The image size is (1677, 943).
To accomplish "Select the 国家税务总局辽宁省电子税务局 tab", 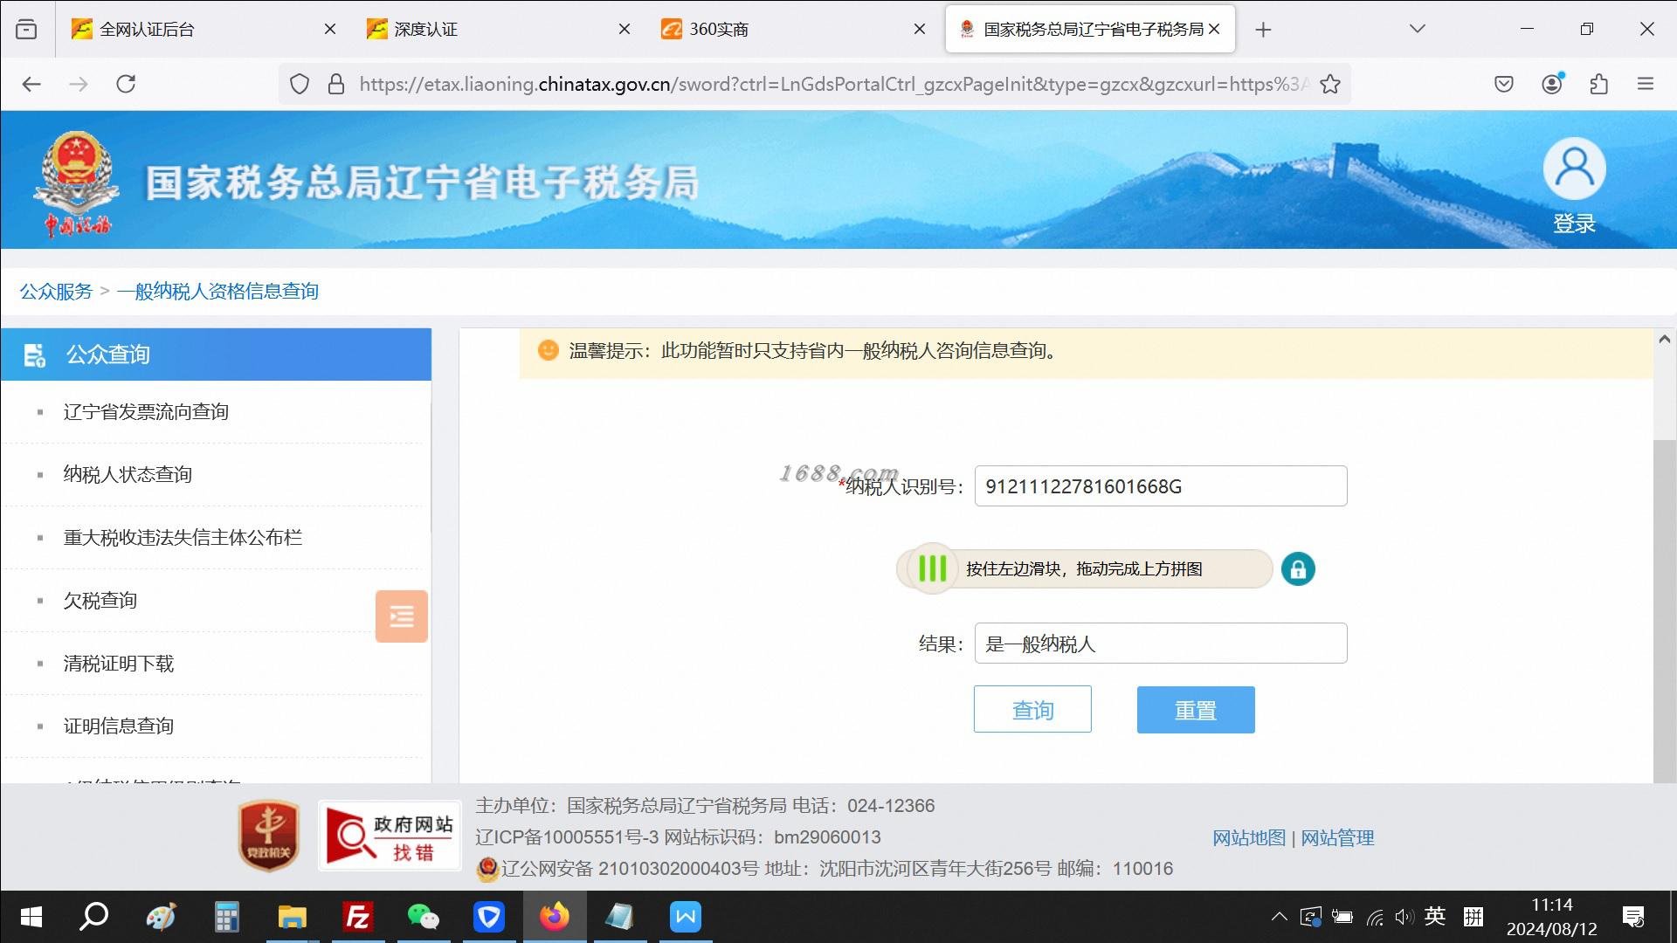I will tap(1090, 30).
